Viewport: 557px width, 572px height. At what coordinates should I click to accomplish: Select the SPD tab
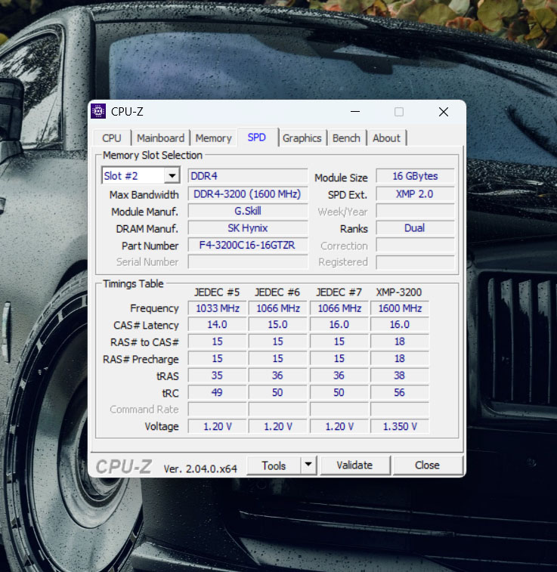tap(257, 138)
